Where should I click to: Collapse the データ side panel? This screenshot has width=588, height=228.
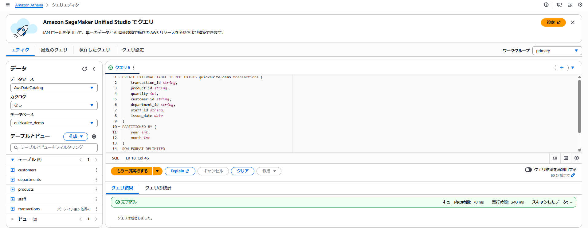point(94,69)
